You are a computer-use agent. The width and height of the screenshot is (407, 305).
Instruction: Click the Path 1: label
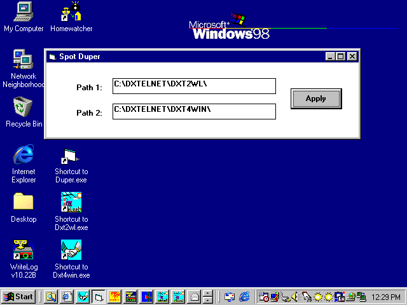89,88
